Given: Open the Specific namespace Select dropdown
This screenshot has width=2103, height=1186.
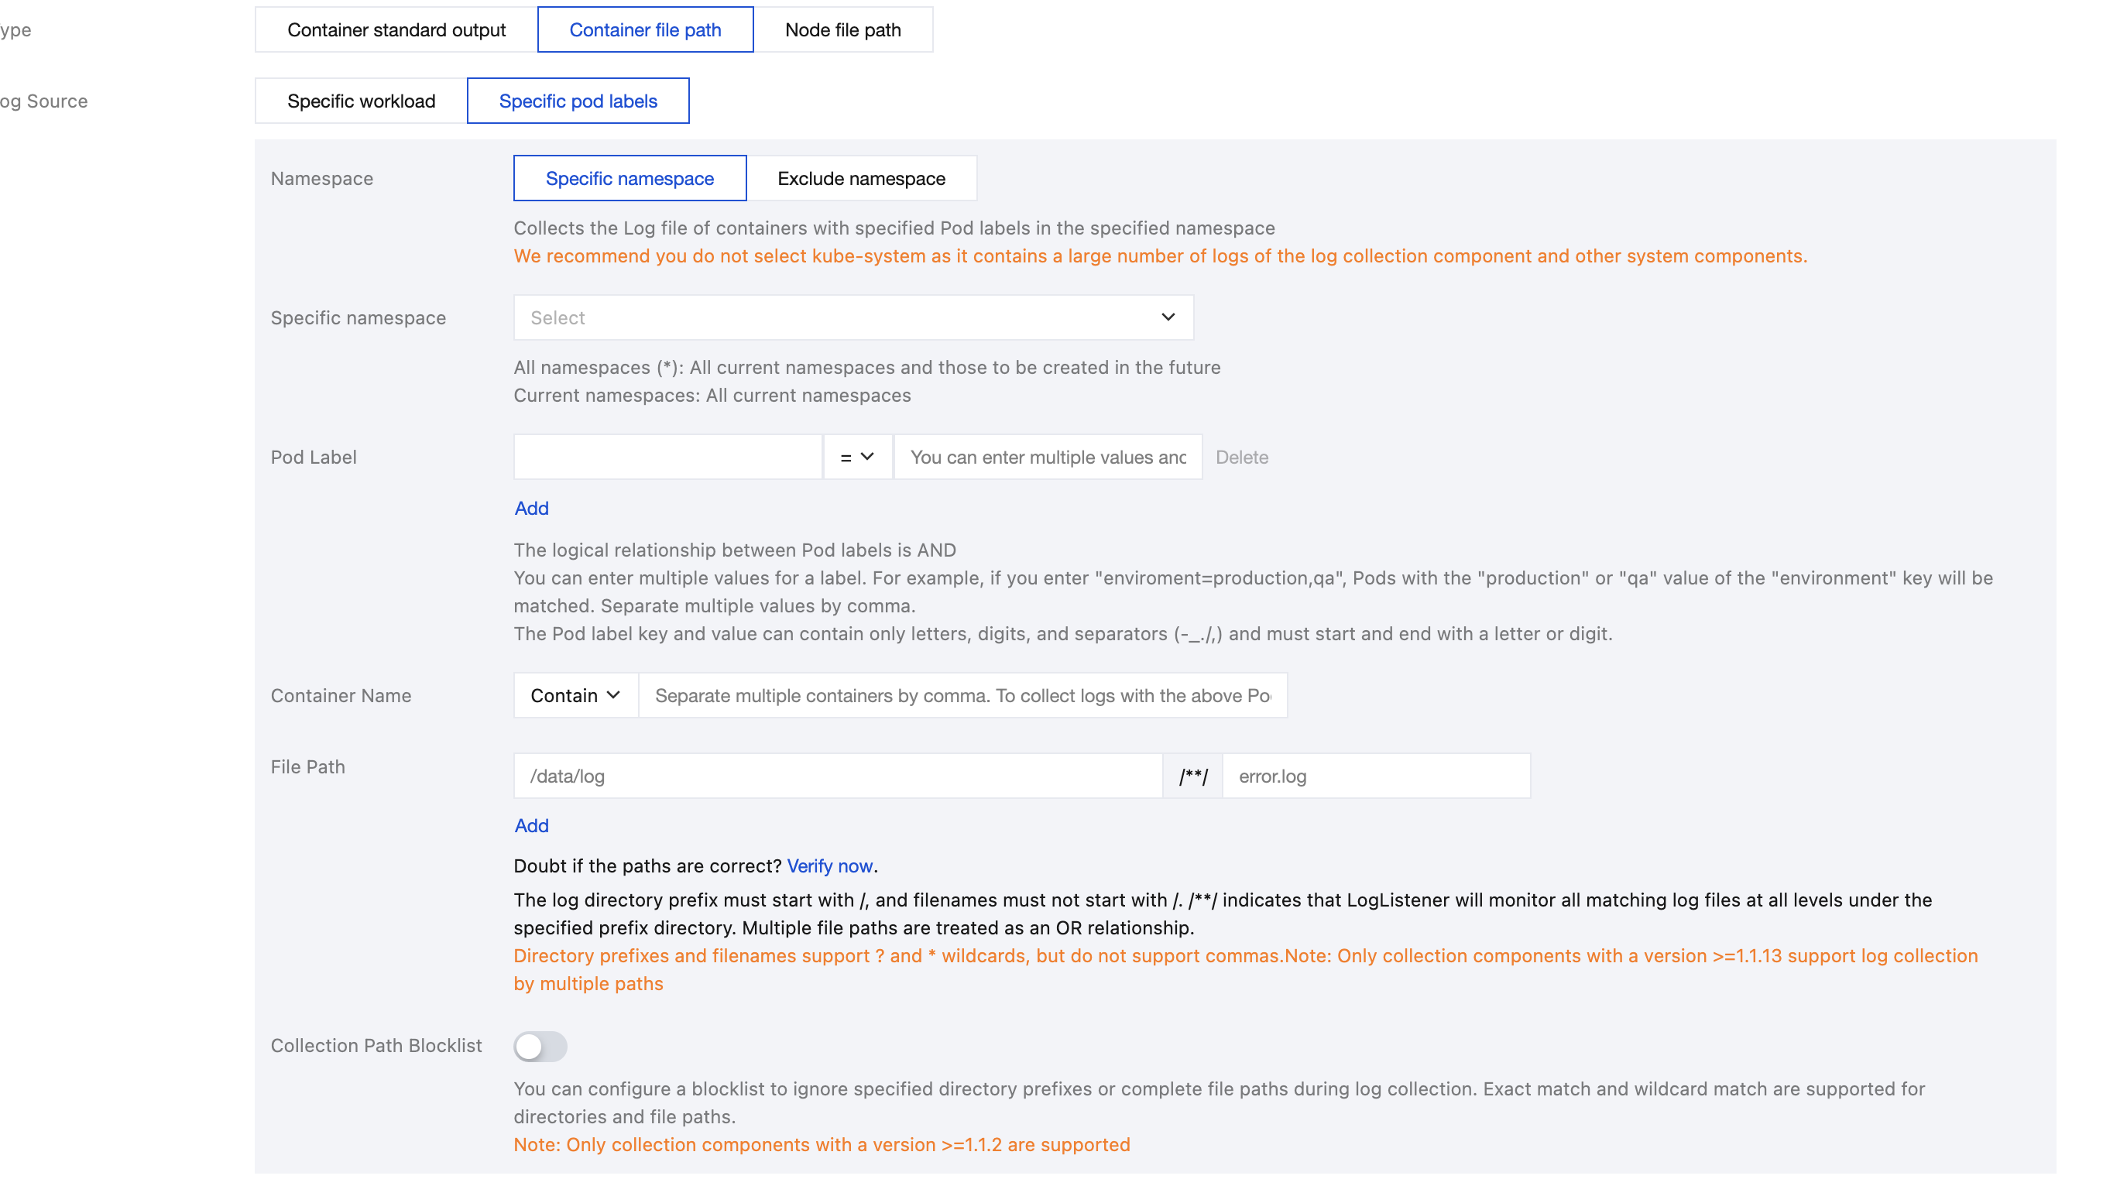Looking at the screenshot, I should [x=853, y=317].
